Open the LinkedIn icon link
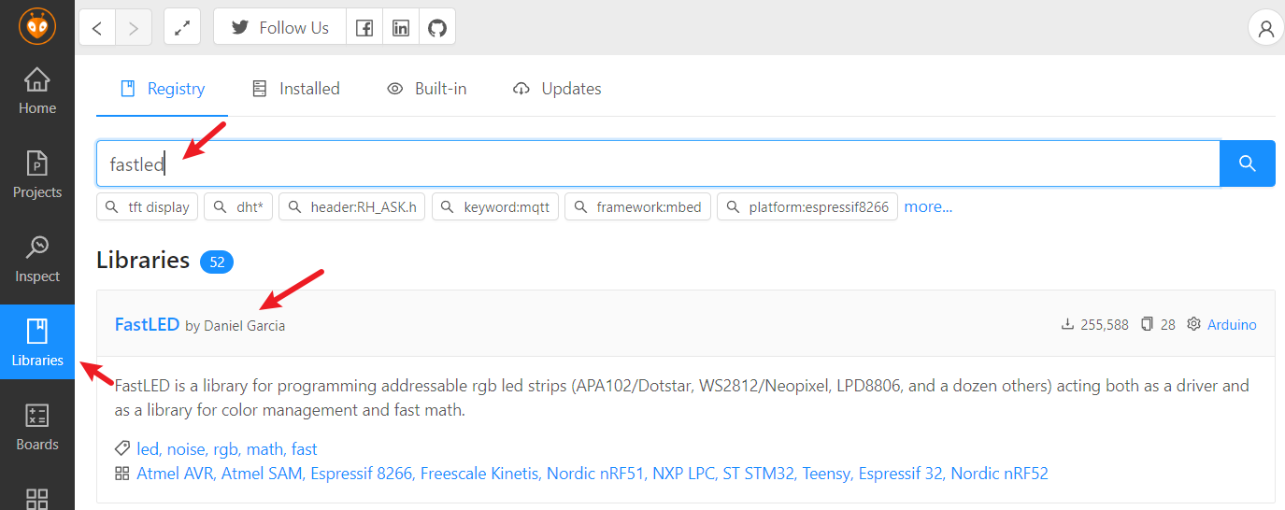This screenshot has height=510, width=1285. (x=401, y=28)
